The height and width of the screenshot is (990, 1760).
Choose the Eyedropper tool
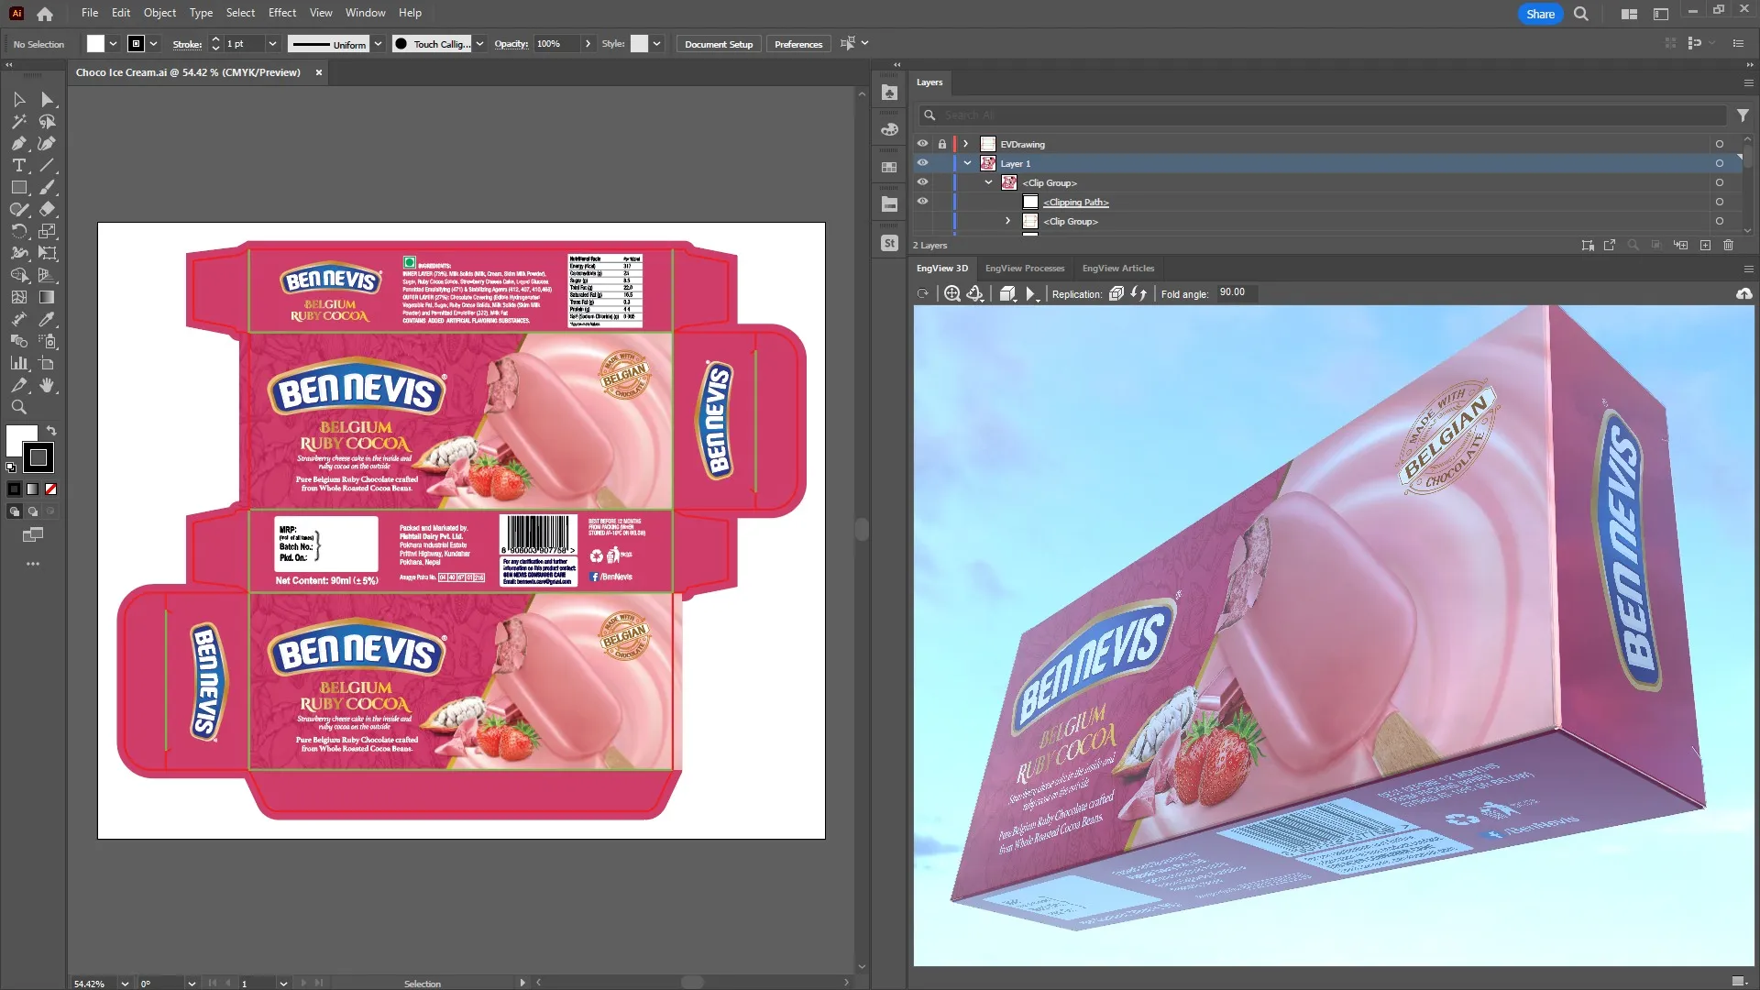coord(48,319)
